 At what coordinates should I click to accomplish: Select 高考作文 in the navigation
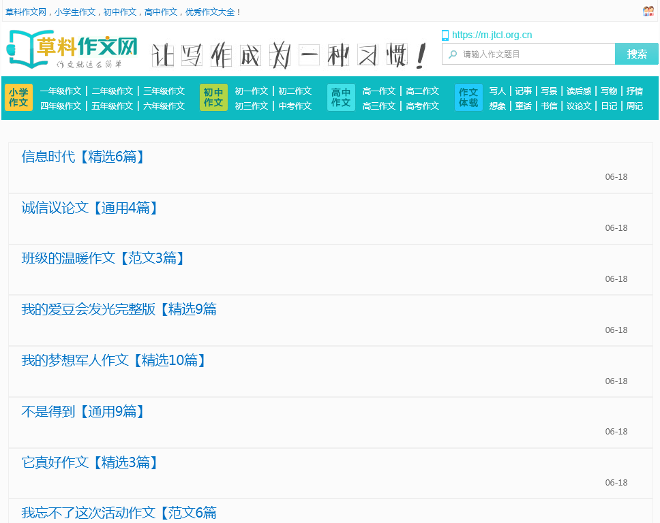(x=423, y=106)
